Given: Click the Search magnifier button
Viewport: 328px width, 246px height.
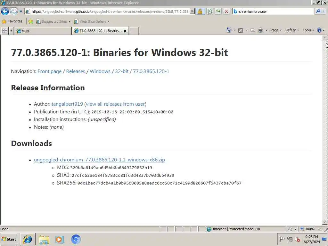Looking at the screenshot, I should pos(318,12).
